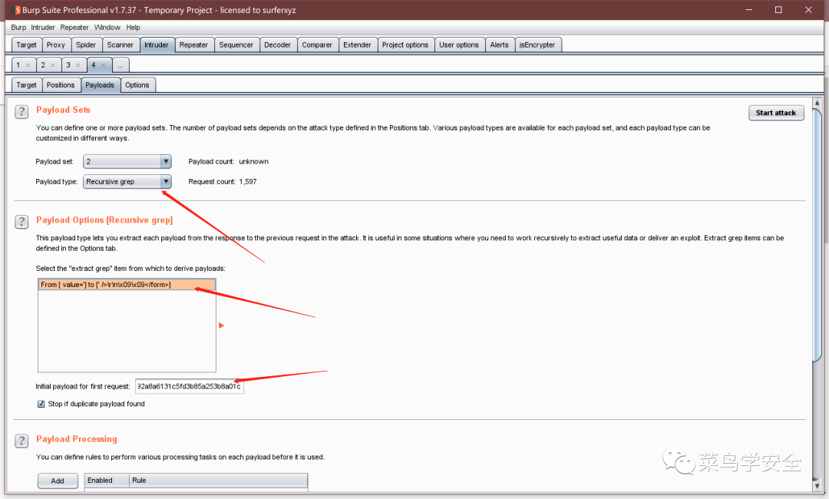The width and height of the screenshot is (829, 499).
Task: Open the jsEncrypter tab
Action: pyautogui.click(x=537, y=45)
